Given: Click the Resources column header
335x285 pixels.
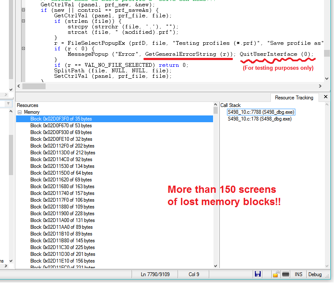Looking at the screenshot, I should 27,106.
